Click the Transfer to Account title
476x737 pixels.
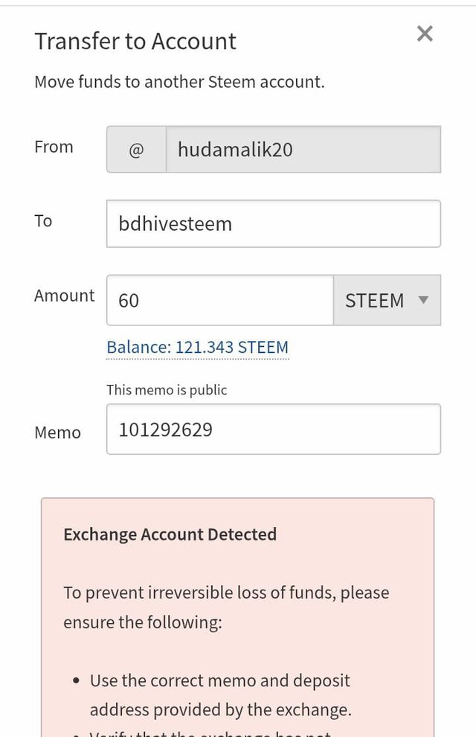135,41
